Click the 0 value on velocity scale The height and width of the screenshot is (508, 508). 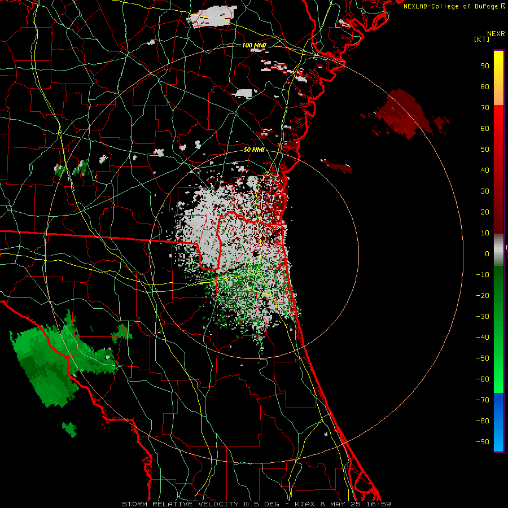pyautogui.click(x=487, y=253)
